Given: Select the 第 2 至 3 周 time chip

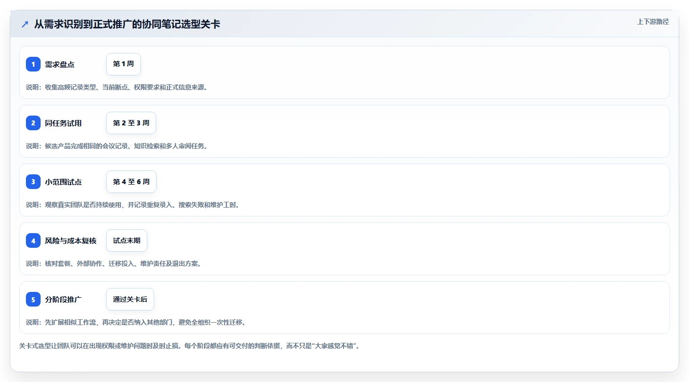Looking at the screenshot, I should click(131, 123).
